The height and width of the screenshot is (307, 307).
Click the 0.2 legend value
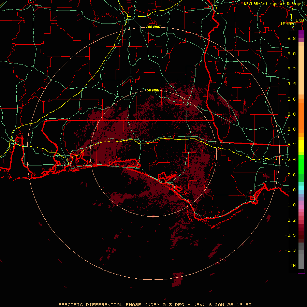292,220
